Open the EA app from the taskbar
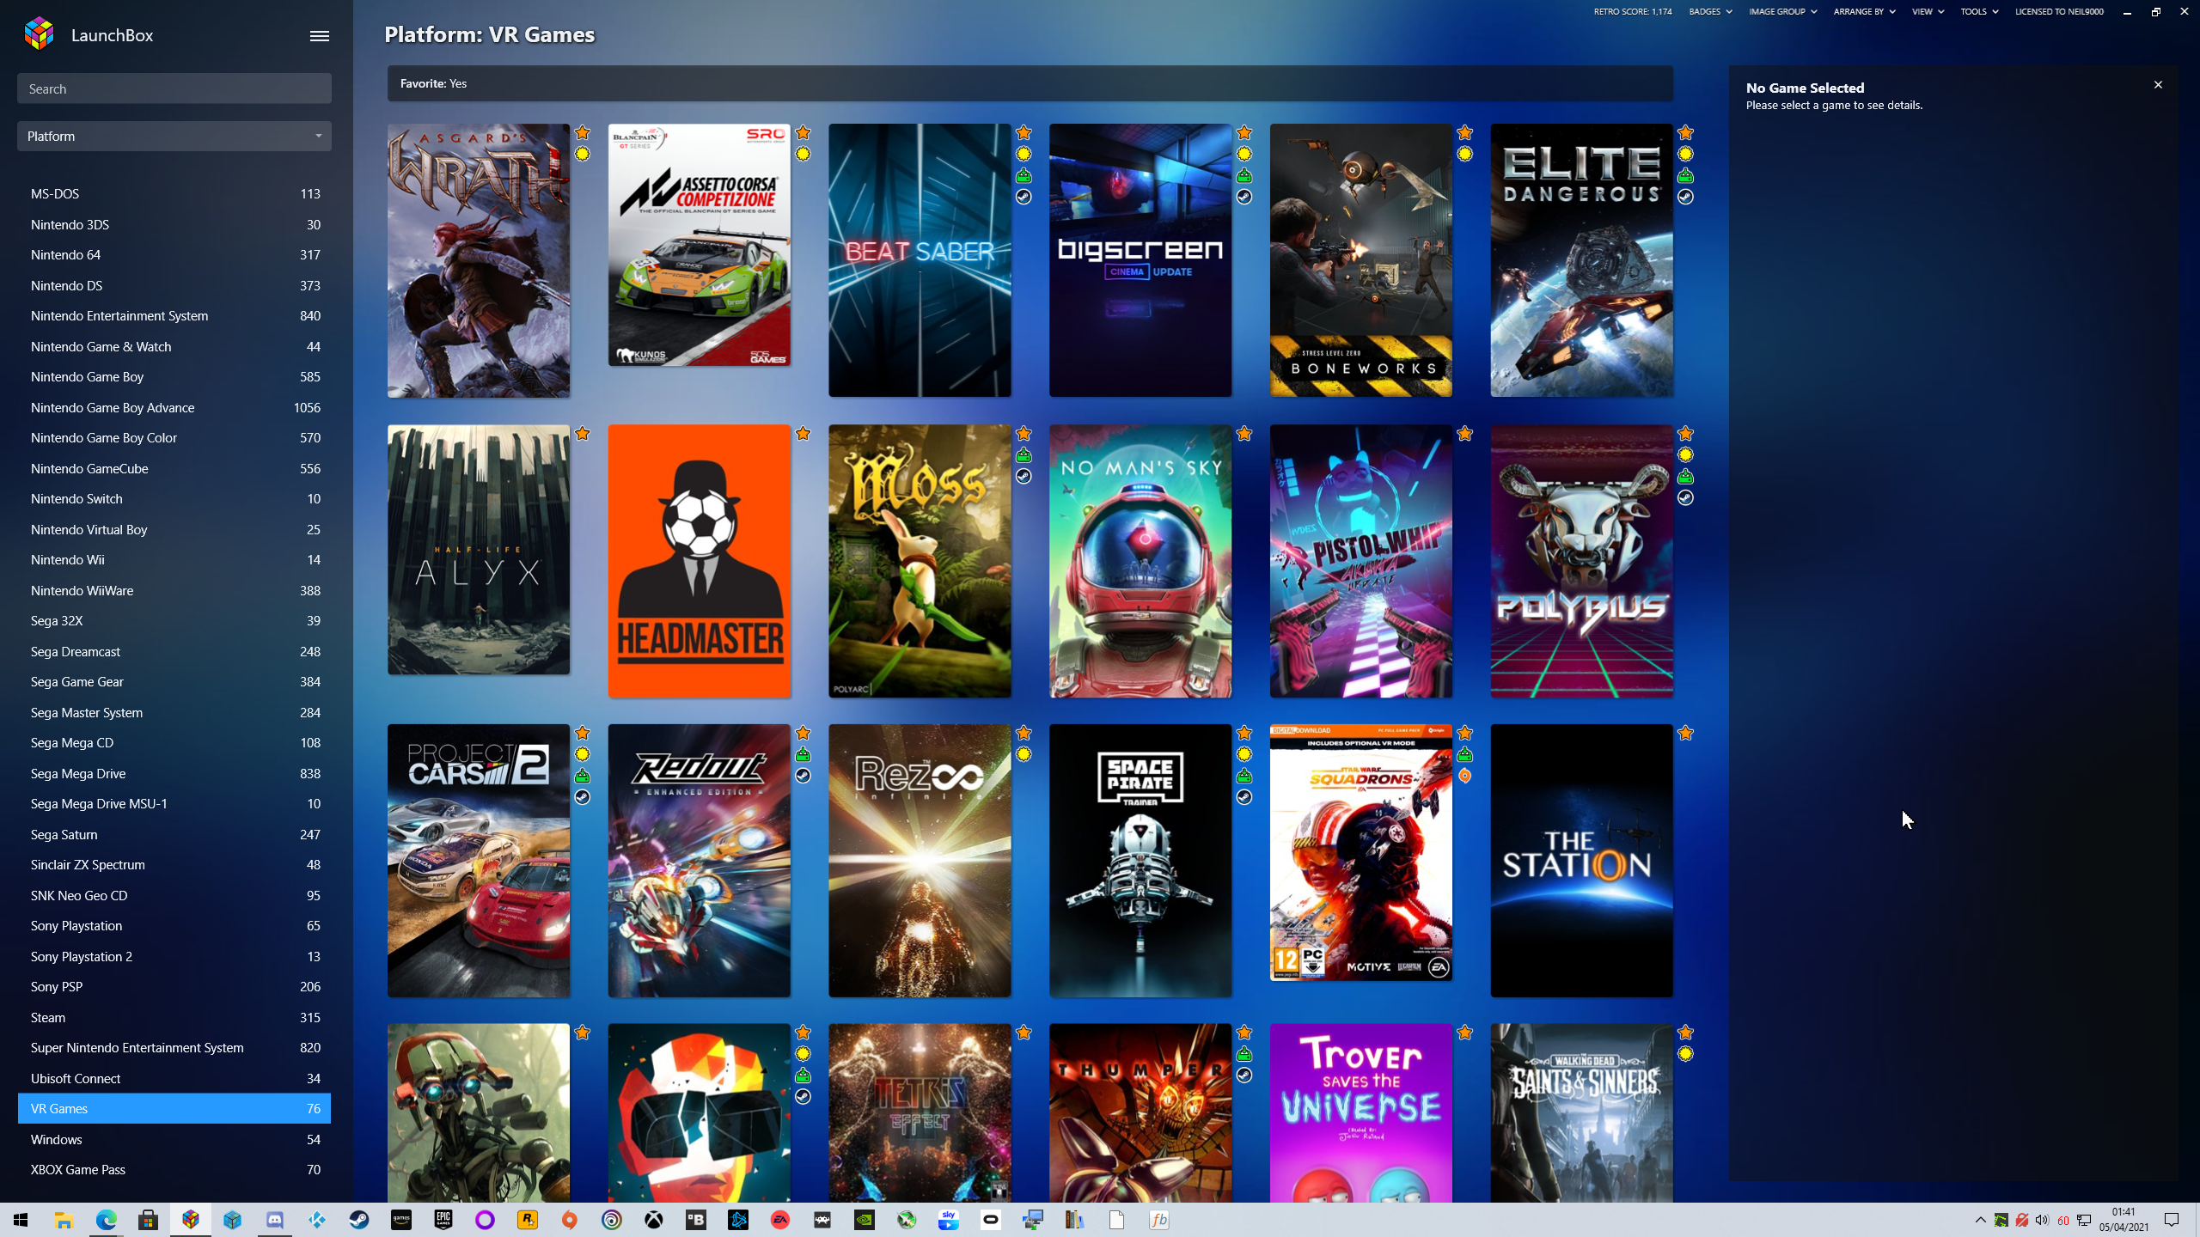 pos(779,1220)
